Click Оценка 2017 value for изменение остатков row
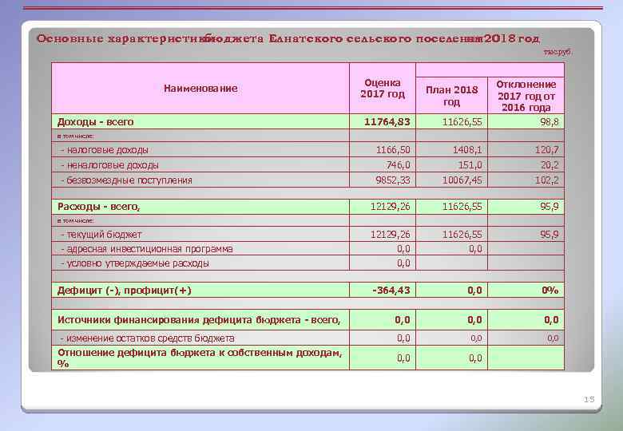The width and height of the screenshot is (623, 431). tap(403, 338)
